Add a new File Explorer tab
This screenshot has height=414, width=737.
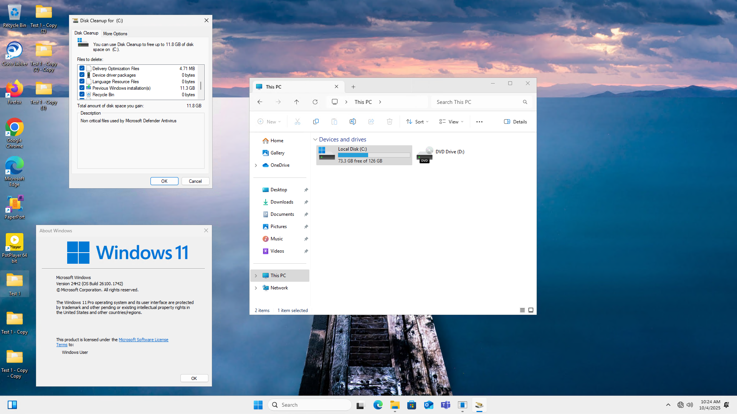(x=353, y=87)
